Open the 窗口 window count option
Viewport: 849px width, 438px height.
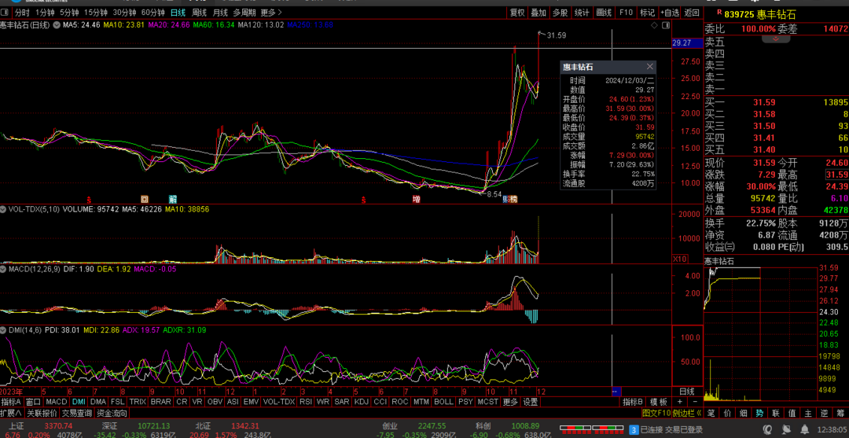click(x=33, y=402)
